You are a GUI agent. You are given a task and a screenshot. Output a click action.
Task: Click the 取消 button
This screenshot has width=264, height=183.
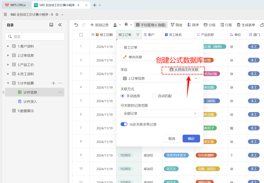172,139
